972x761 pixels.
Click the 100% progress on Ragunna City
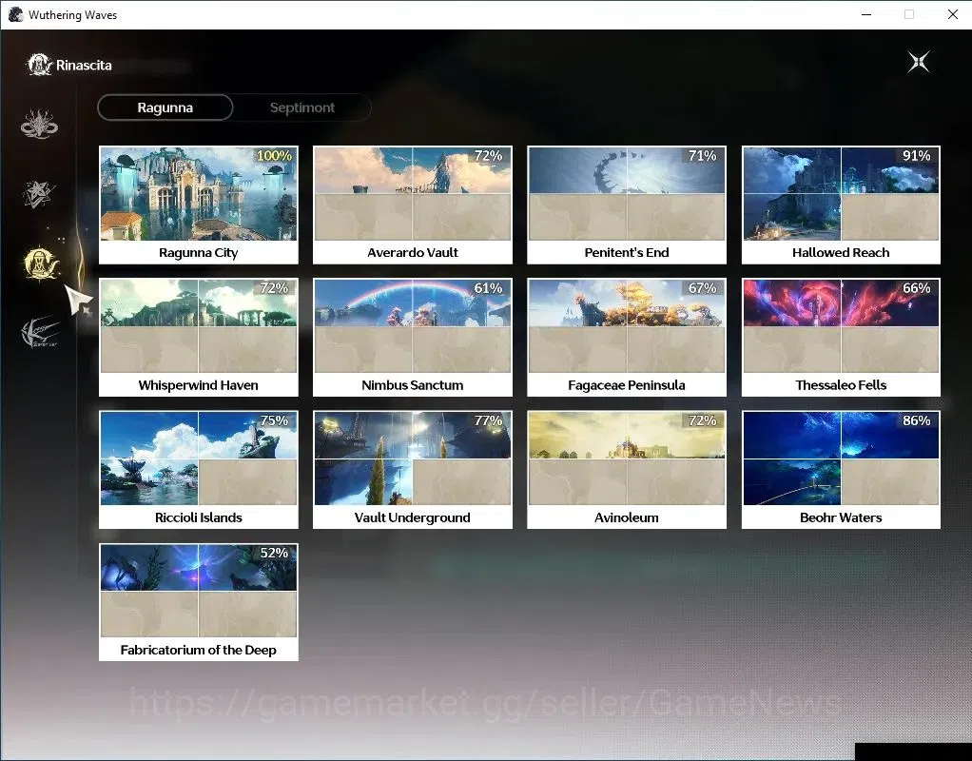point(274,156)
